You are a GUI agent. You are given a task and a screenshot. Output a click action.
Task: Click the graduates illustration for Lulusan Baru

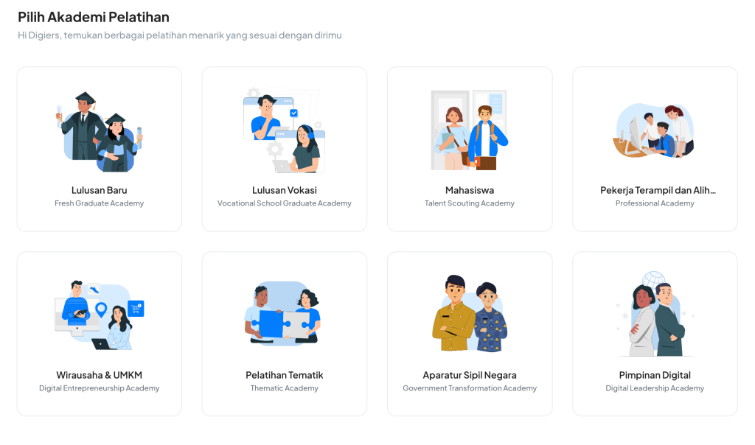click(100, 131)
